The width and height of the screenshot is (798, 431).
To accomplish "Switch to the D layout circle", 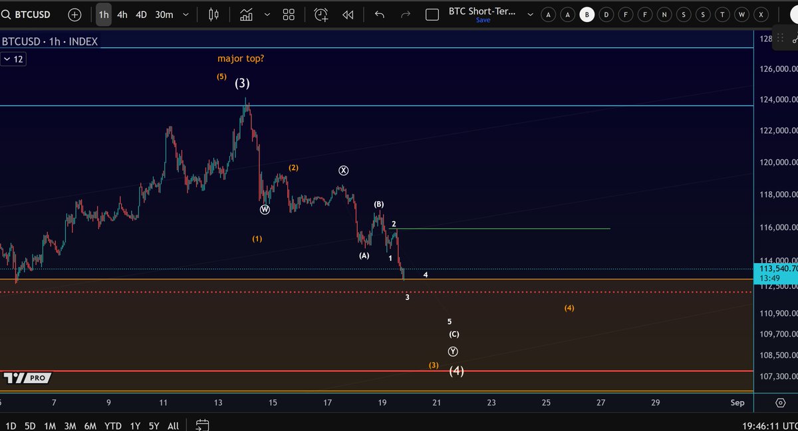I will tap(606, 14).
